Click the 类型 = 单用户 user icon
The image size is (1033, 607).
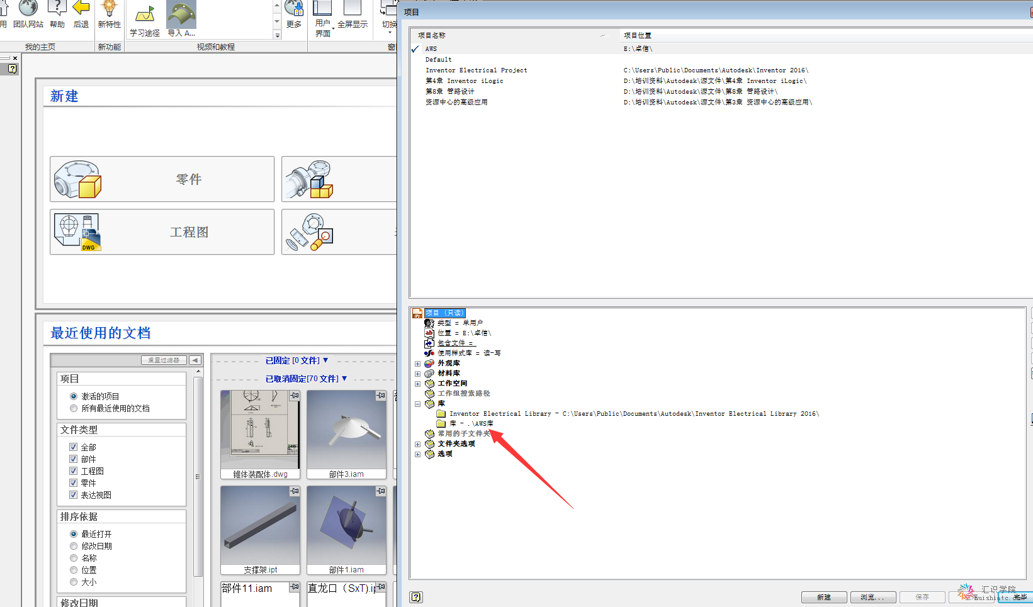[x=429, y=323]
